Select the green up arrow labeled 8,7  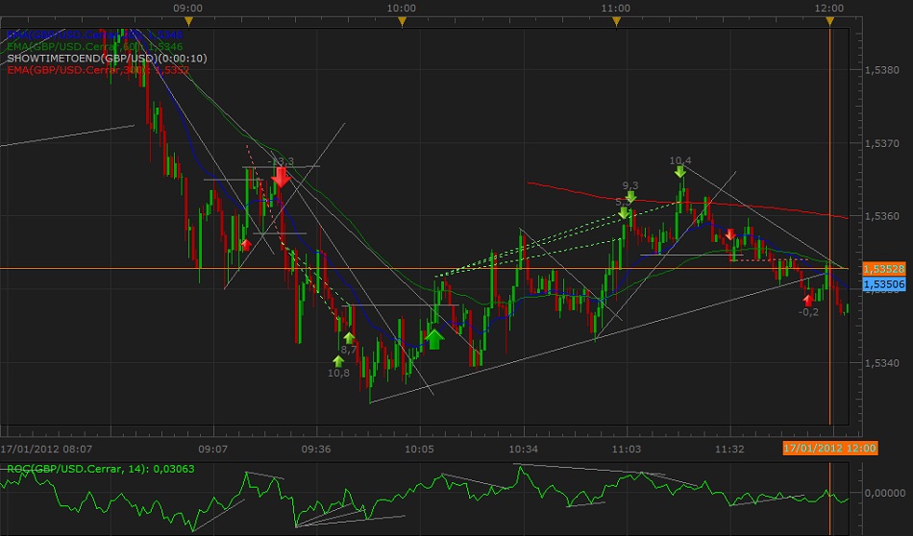pyautogui.click(x=349, y=338)
